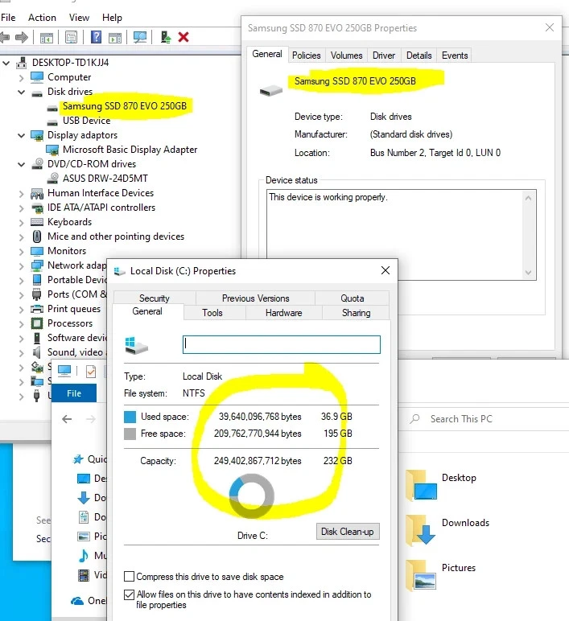Open the Events tab
This screenshot has height=621, width=569.
point(455,56)
